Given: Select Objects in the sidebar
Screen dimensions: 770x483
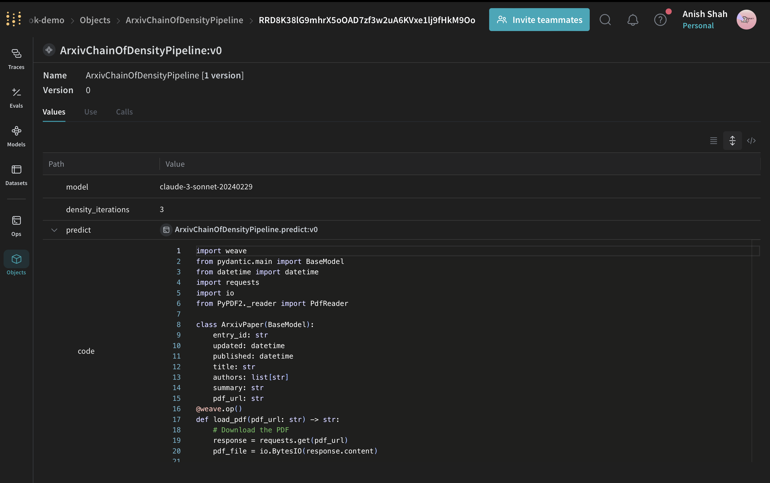Looking at the screenshot, I should tap(16, 264).
